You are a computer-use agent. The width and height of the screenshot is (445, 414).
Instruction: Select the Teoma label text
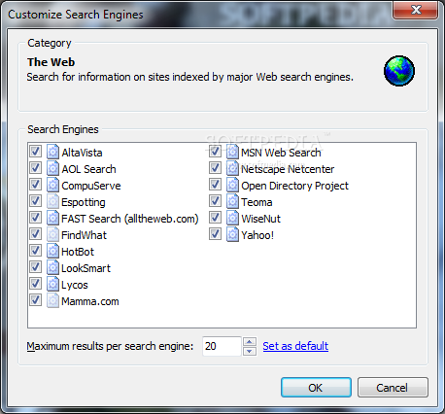tap(257, 202)
